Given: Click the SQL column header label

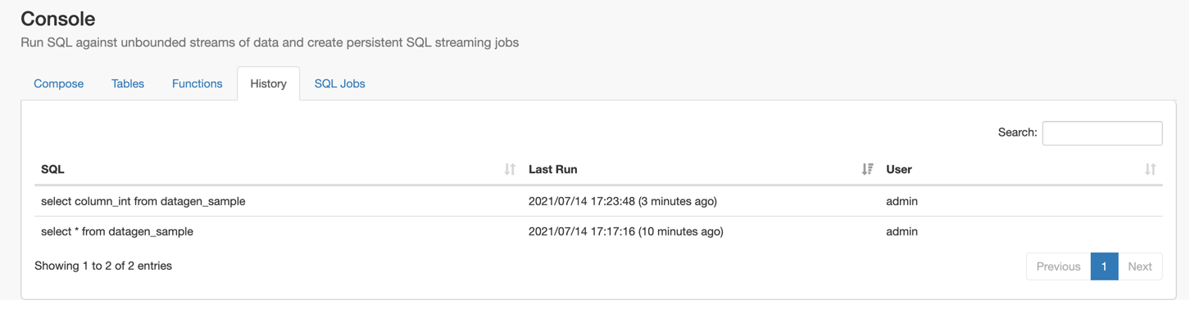Looking at the screenshot, I should tap(52, 169).
